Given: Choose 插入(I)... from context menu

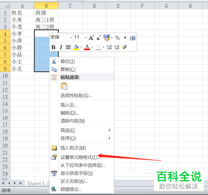Looking at the screenshot, I should click(82, 105).
